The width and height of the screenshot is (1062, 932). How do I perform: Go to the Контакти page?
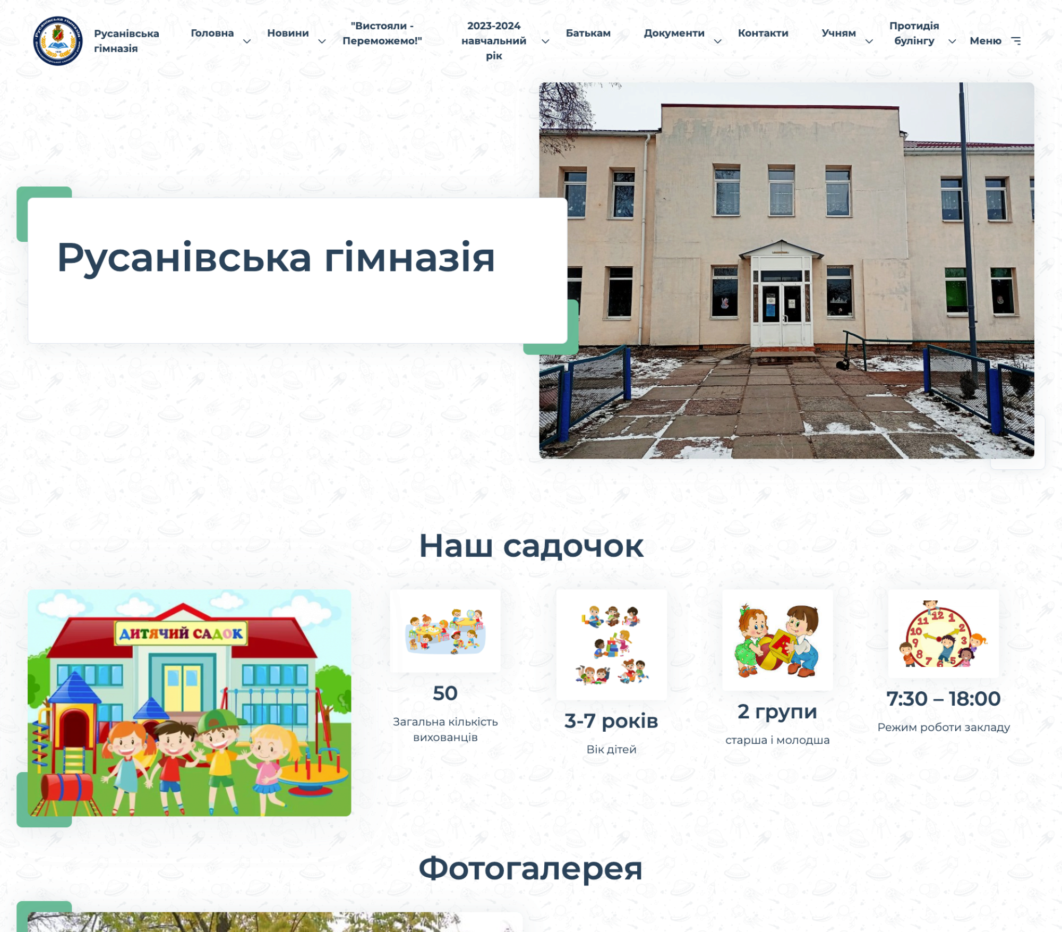click(763, 33)
